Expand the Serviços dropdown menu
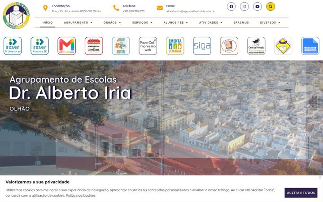Viewport: 323px width, 202px height. pyautogui.click(x=142, y=22)
